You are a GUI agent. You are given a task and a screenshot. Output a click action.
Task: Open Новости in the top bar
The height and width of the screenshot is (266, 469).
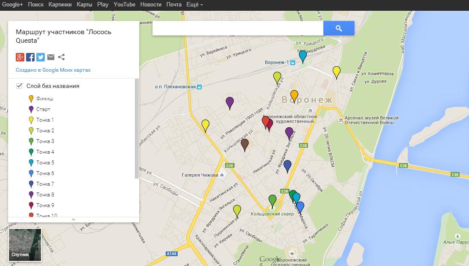(x=151, y=4)
